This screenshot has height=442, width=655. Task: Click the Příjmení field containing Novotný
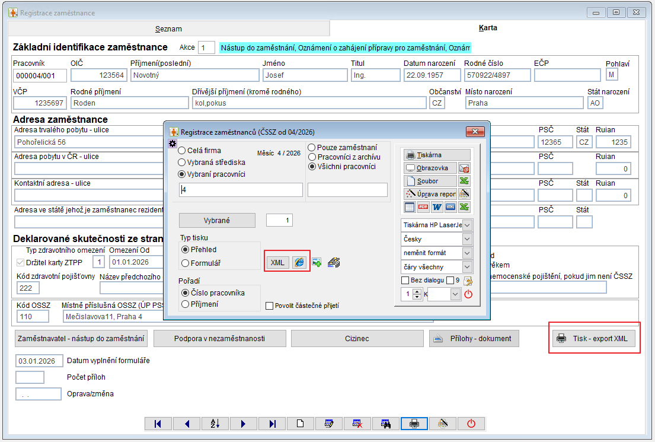(194, 75)
